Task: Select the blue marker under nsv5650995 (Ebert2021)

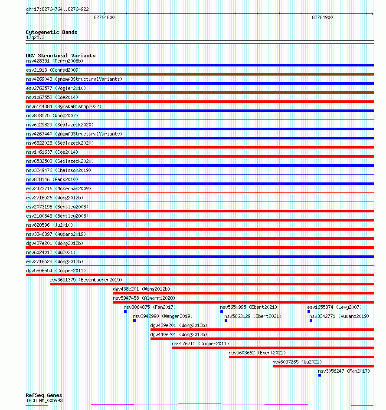Action: point(222,311)
